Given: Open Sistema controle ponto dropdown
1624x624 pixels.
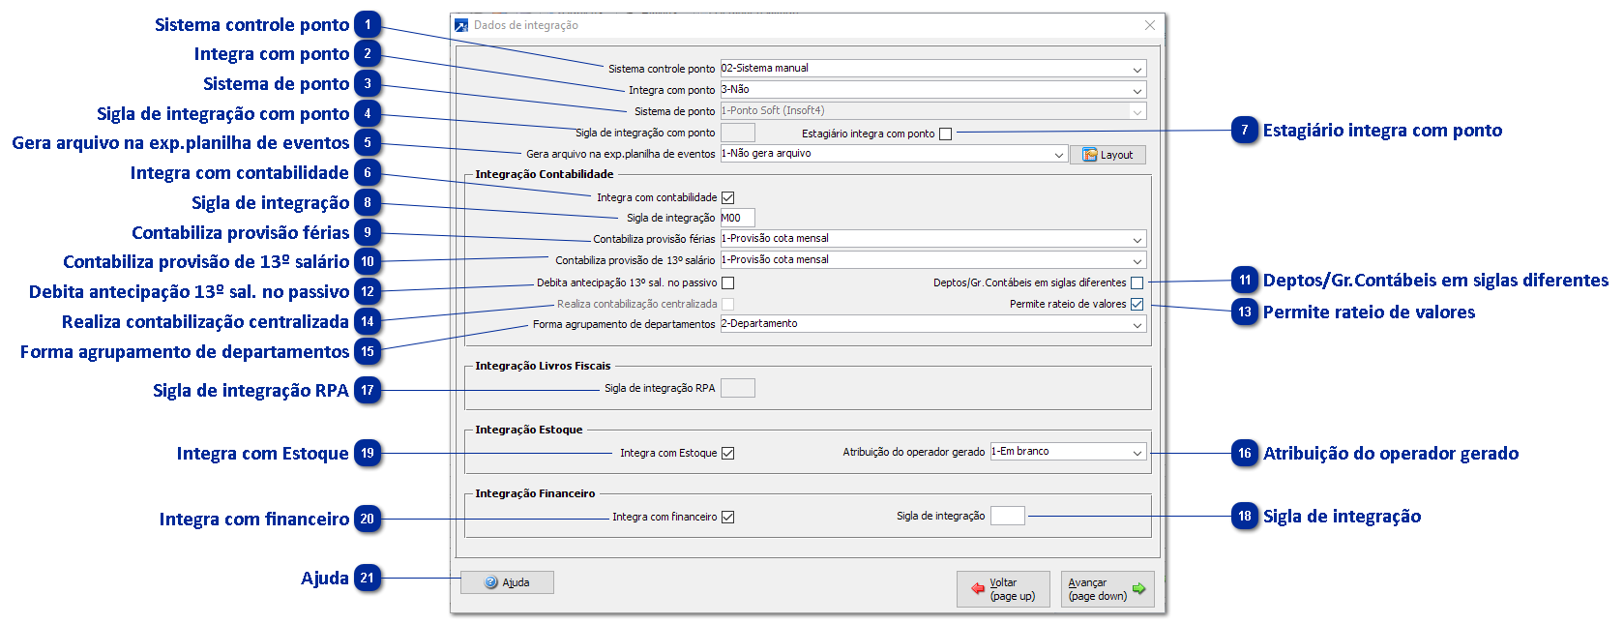Looking at the screenshot, I should [1137, 70].
